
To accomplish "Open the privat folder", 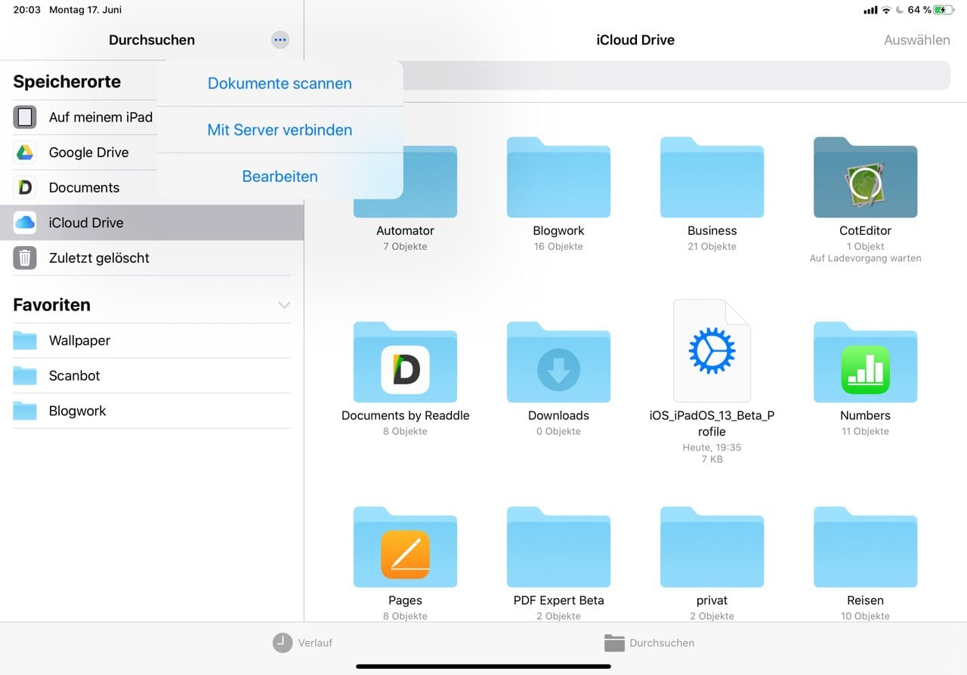I will pos(712,562).
